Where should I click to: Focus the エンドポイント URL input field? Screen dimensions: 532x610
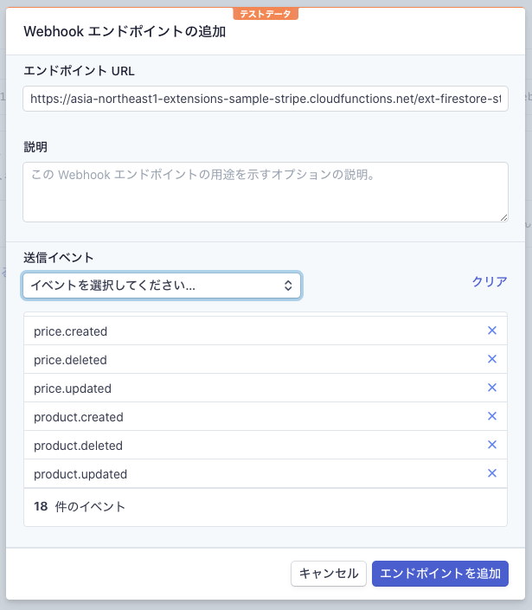coord(266,99)
